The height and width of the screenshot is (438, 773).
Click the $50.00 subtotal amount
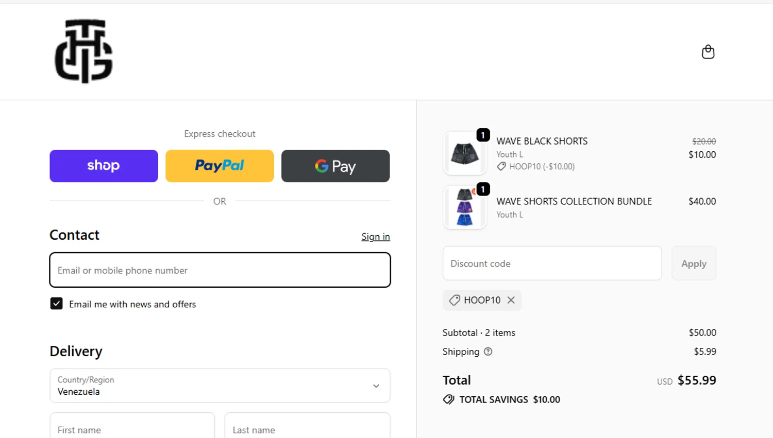point(702,332)
